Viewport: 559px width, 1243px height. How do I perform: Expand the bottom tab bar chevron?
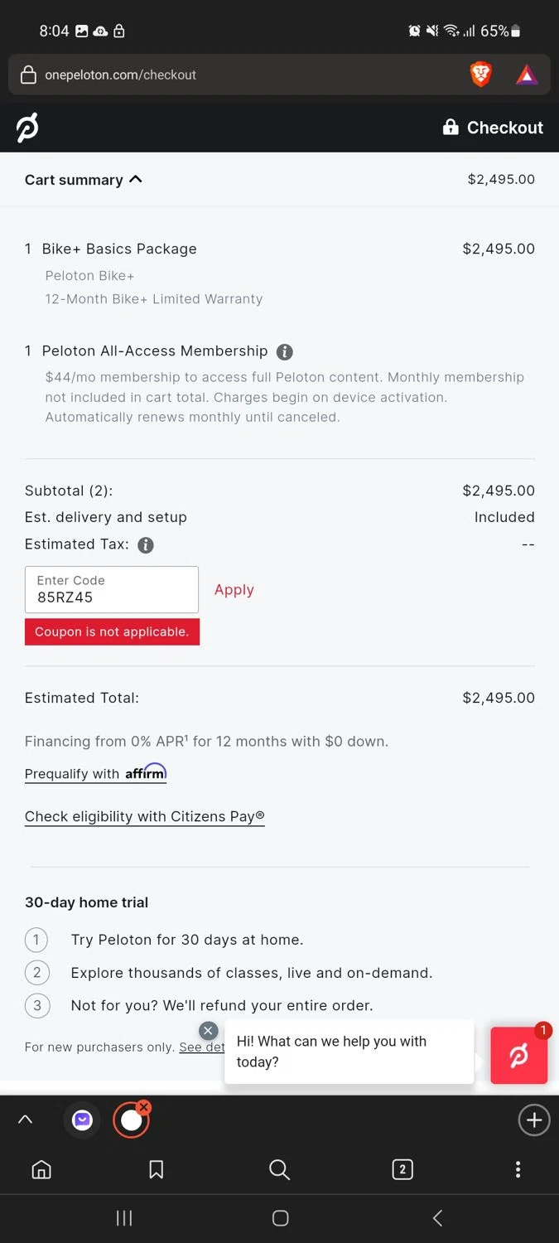[26, 1120]
